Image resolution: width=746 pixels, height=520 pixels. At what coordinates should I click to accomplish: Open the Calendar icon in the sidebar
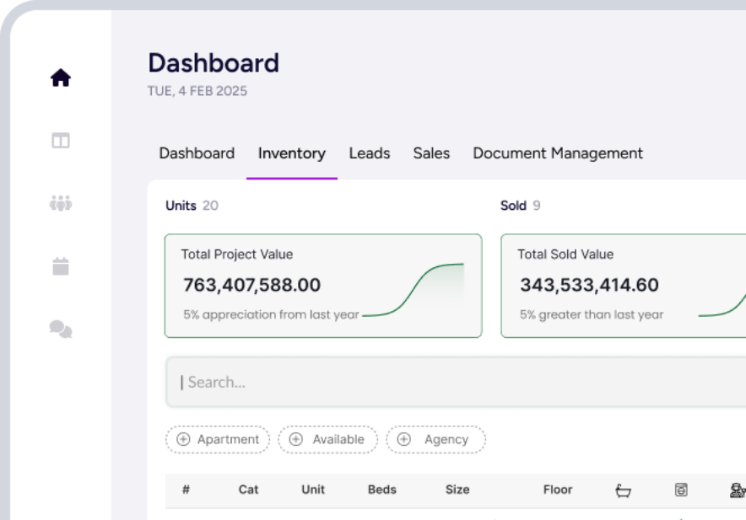60,266
